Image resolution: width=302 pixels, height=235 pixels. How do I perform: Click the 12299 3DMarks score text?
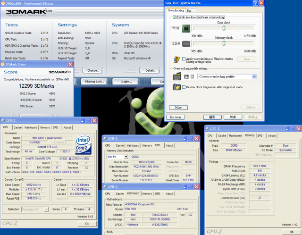(x=37, y=86)
